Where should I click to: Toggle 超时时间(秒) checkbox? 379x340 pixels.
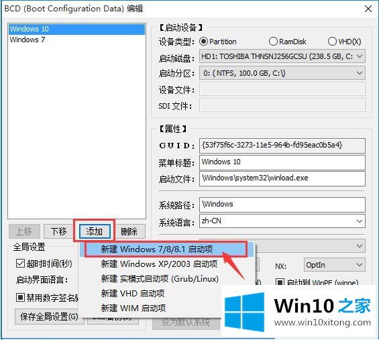(x=20, y=264)
